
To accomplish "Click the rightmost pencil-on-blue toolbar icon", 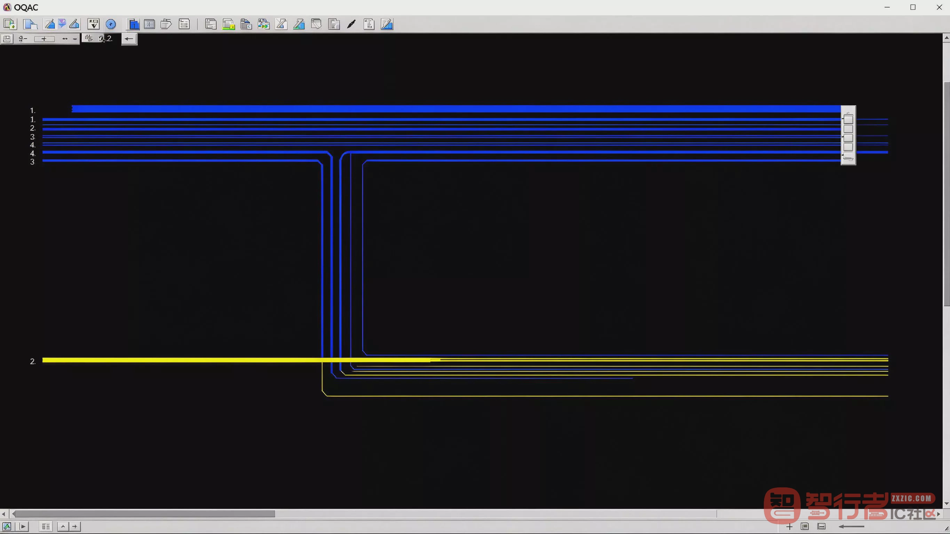I will coord(387,24).
